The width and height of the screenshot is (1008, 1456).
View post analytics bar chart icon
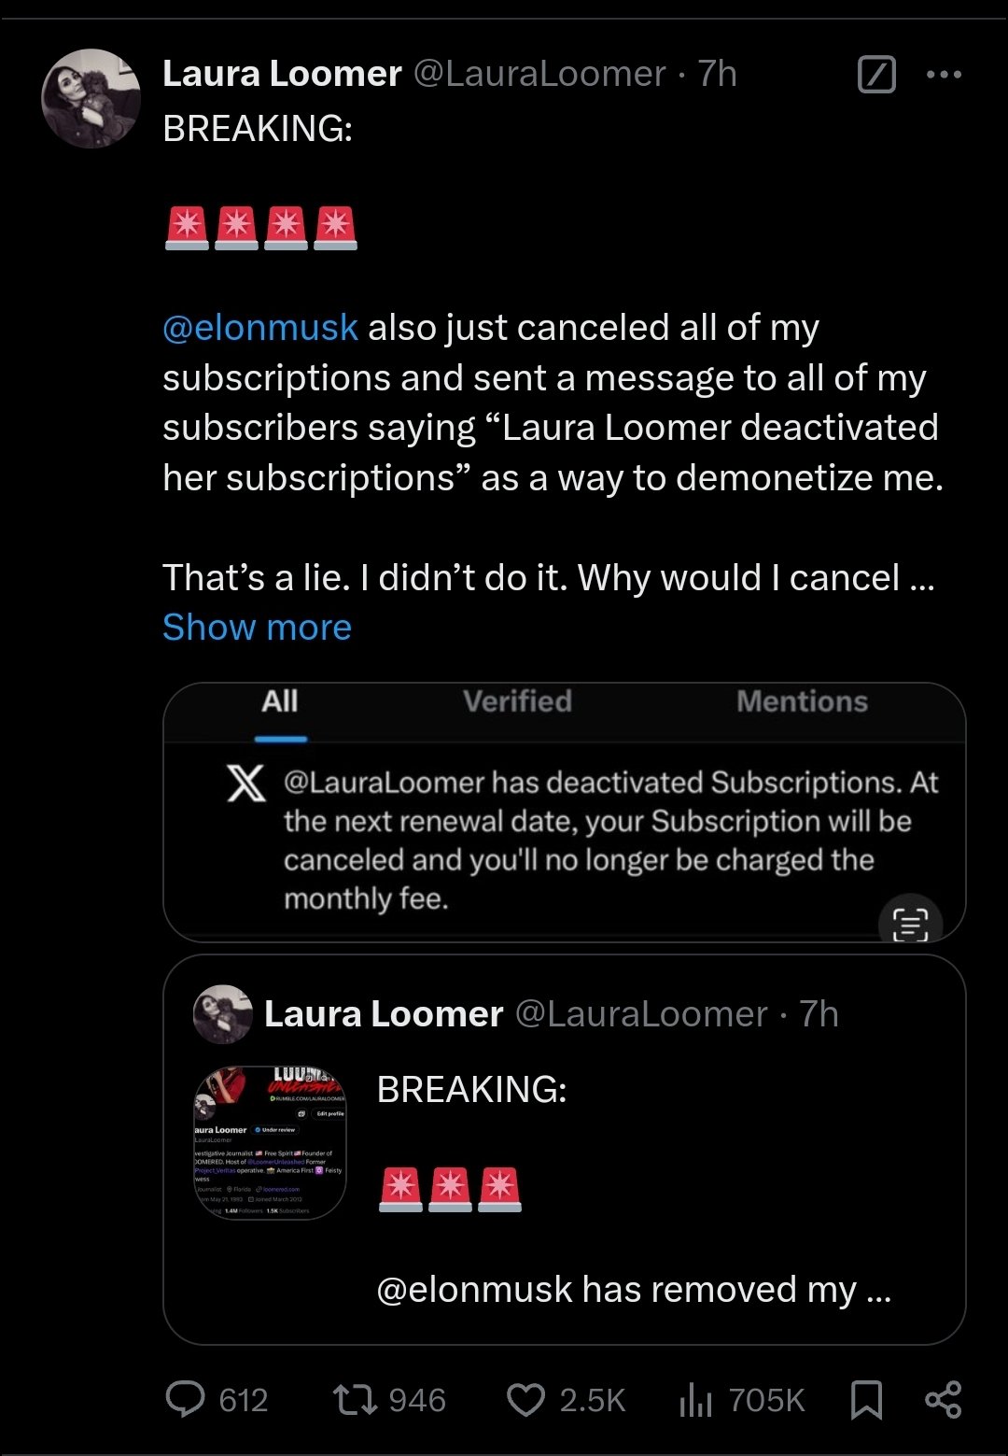click(x=695, y=1399)
